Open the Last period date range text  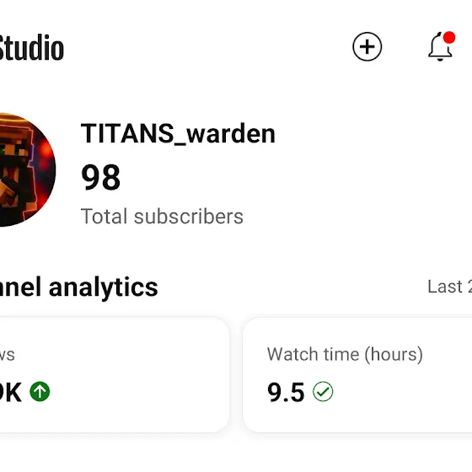point(449,287)
